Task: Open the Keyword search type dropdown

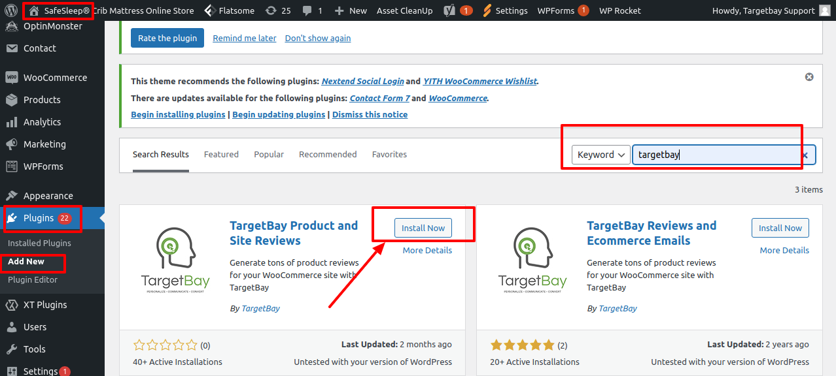Action: click(x=601, y=155)
